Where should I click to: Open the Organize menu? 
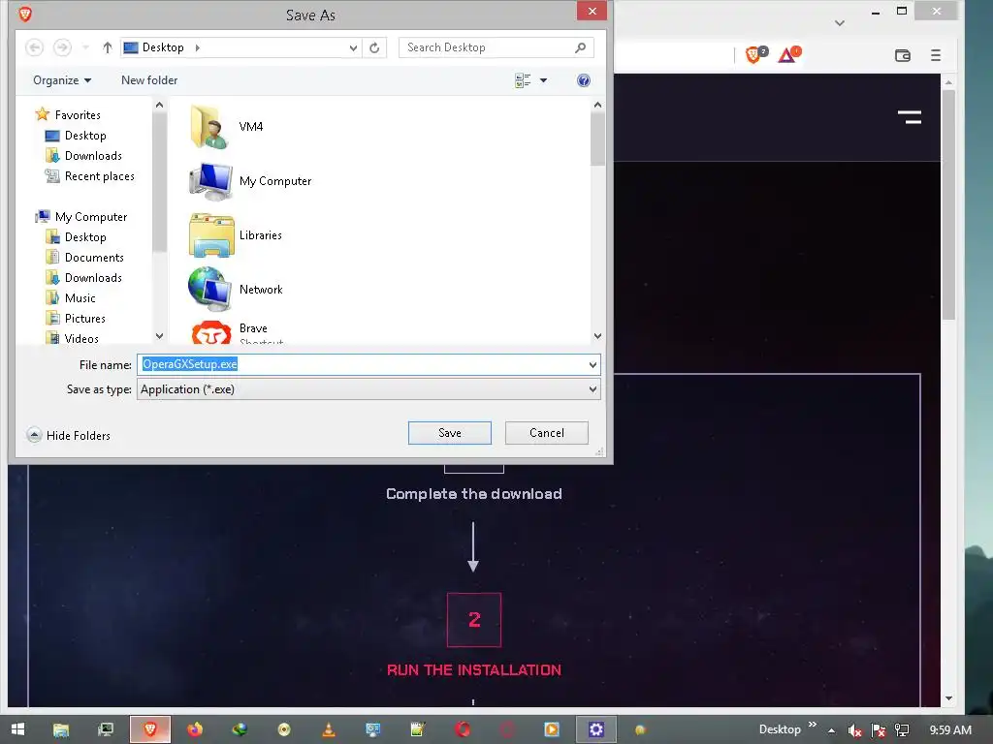[x=62, y=80]
